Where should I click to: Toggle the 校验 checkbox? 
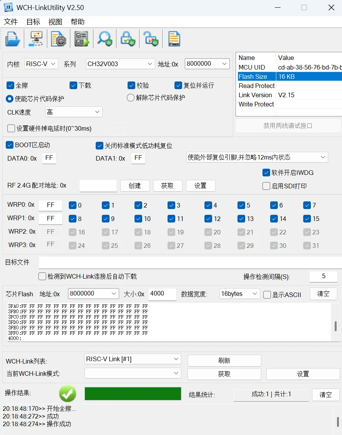click(x=131, y=85)
